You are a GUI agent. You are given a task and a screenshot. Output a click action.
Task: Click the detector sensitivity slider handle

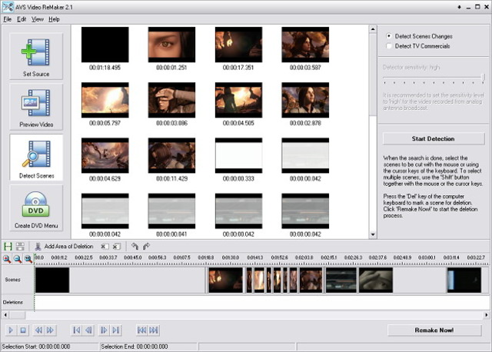pos(484,77)
